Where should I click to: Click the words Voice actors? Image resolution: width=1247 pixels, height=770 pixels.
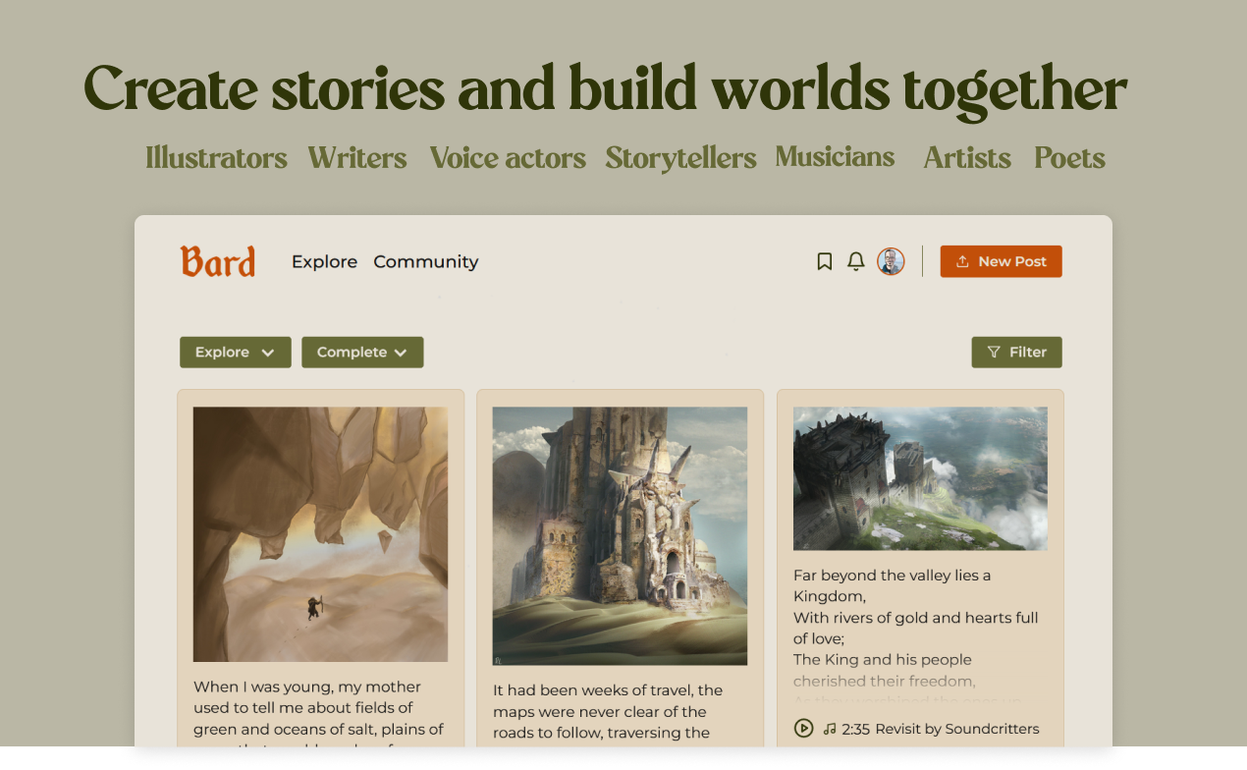508,157
